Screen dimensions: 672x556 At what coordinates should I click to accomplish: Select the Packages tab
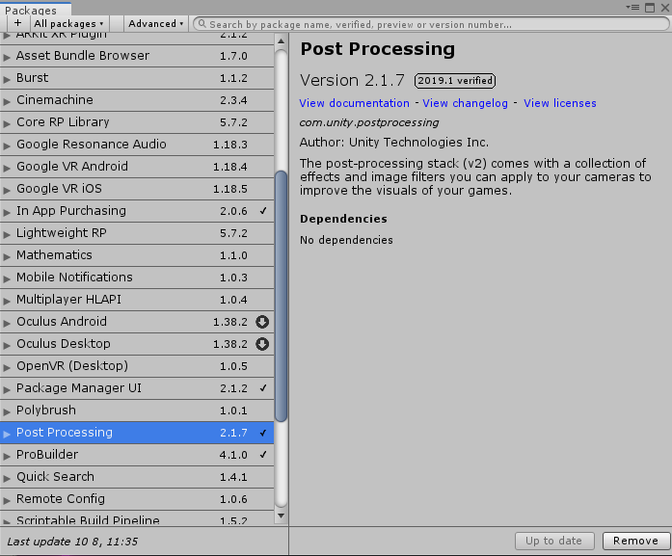pyautogui.click(x=31, y=11)
